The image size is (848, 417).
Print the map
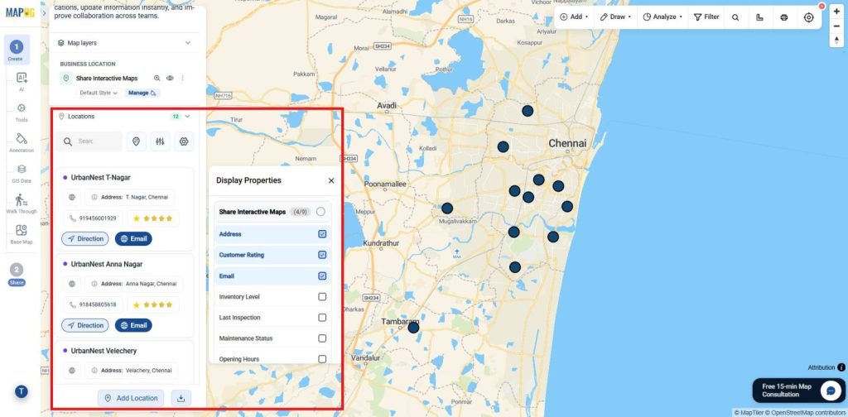pyautogui.click(x=783, y=17)
